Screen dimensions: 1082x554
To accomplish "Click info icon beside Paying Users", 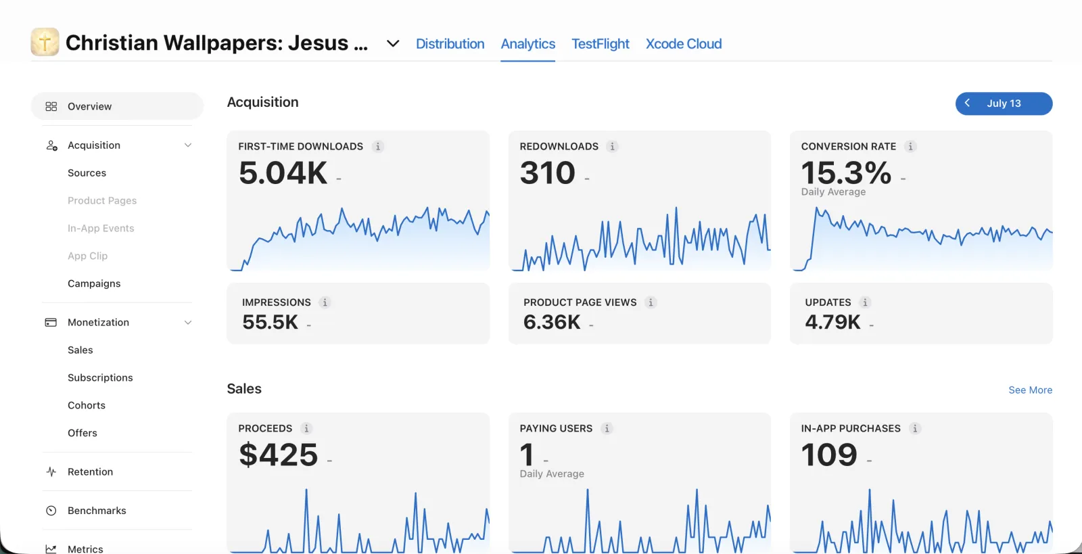I will [x=607, y=428].
